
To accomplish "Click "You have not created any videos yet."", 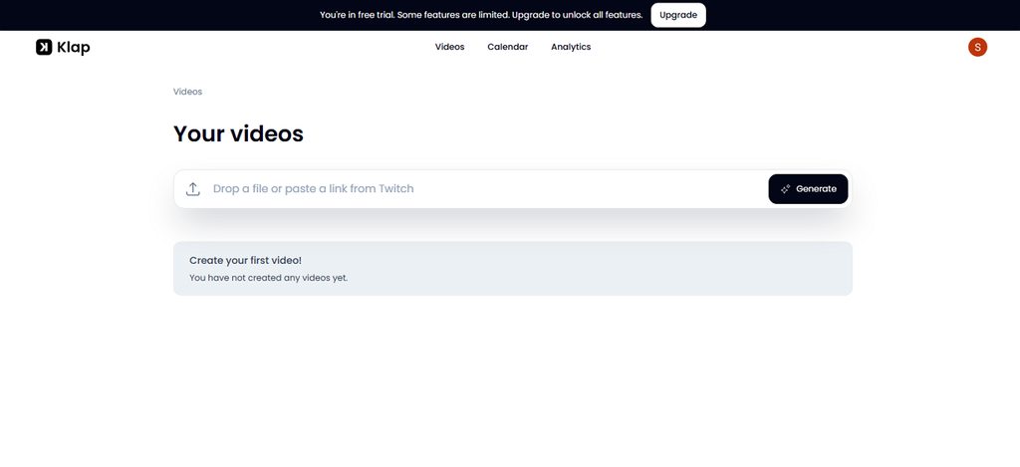I will 268,278.
